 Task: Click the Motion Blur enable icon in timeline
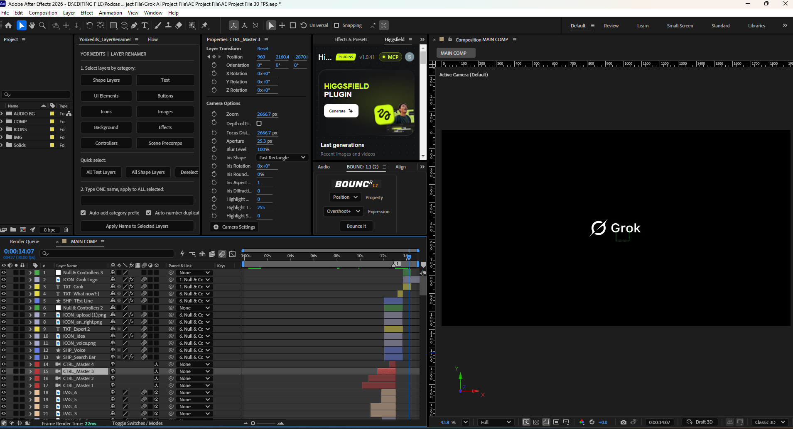click(222, 253)
